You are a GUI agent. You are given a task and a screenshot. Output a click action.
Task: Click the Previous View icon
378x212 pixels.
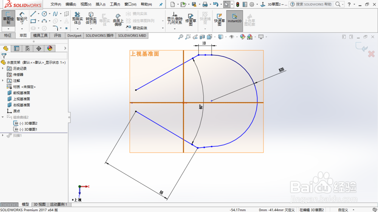(195, 37)
